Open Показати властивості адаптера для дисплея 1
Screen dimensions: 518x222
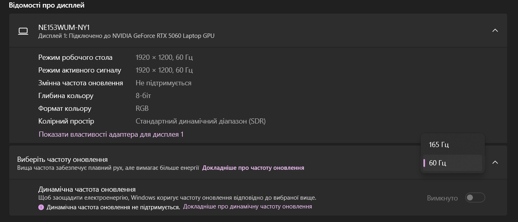click(111, 134)
